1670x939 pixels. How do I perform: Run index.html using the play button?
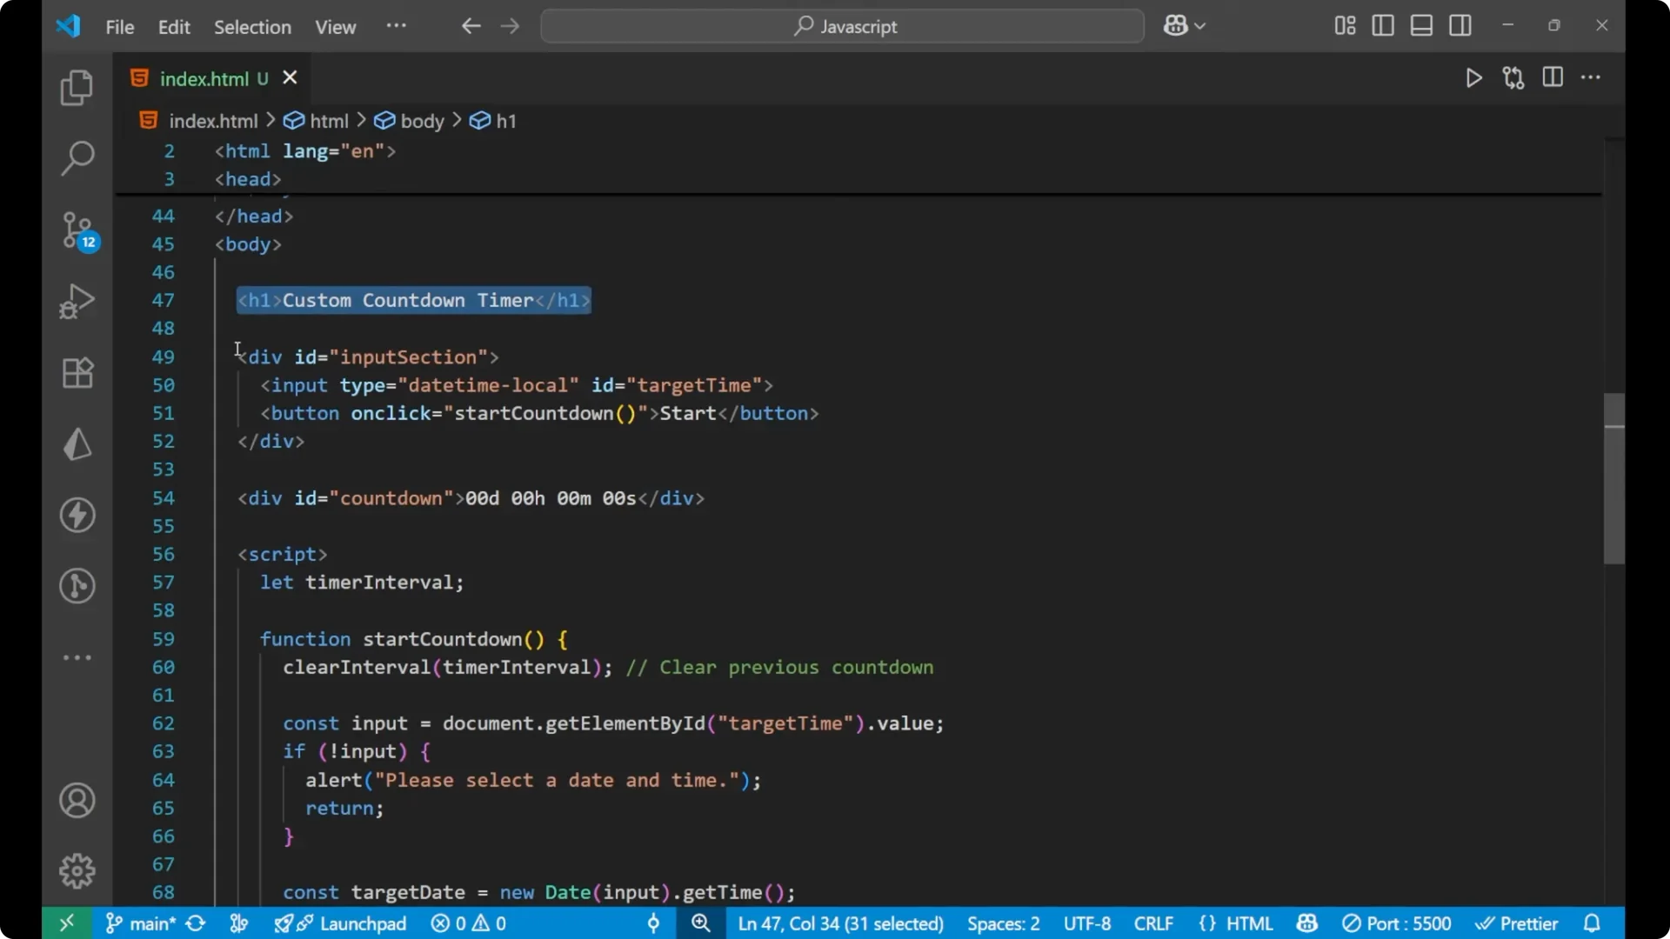point(1474,77)
